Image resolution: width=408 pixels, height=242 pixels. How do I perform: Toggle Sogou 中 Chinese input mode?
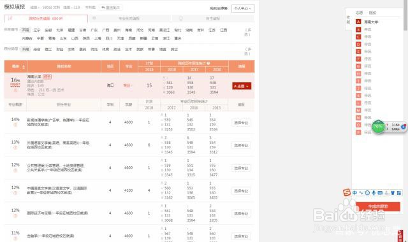(x=354, y=192)
